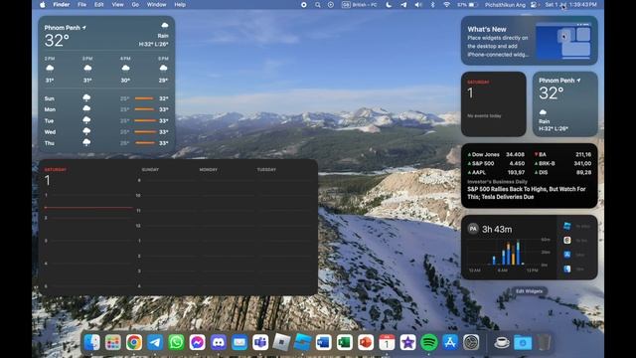The width and height of the screenshot is (636, 358).
Task: Open Roblox from the Dock
Action: pos(281,342)
